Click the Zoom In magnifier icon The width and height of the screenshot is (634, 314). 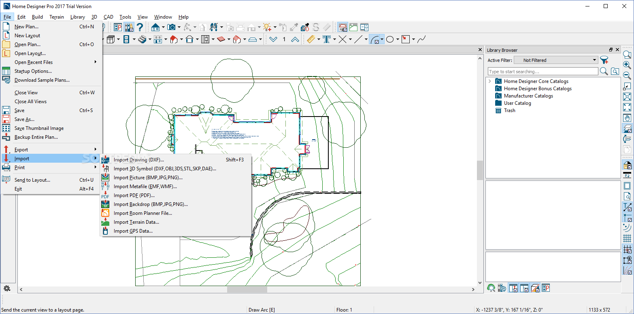(627, 65)
